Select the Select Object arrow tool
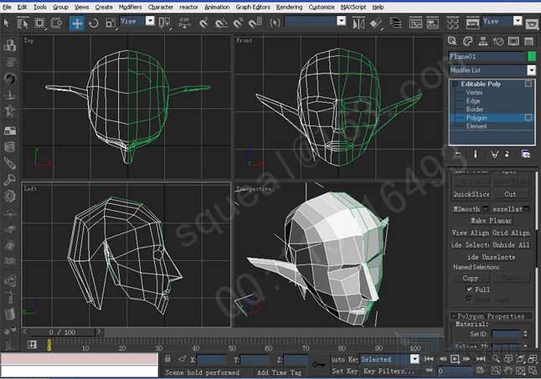 click(6, 23)
